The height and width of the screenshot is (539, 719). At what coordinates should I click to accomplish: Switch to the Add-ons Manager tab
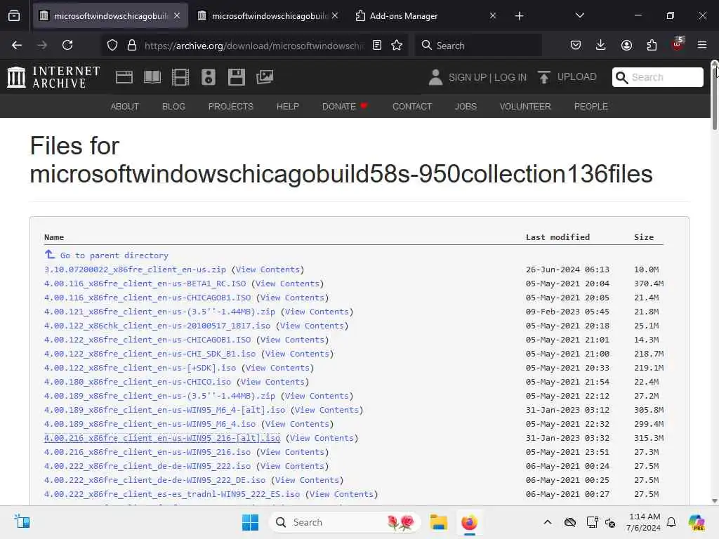point(404,16)
